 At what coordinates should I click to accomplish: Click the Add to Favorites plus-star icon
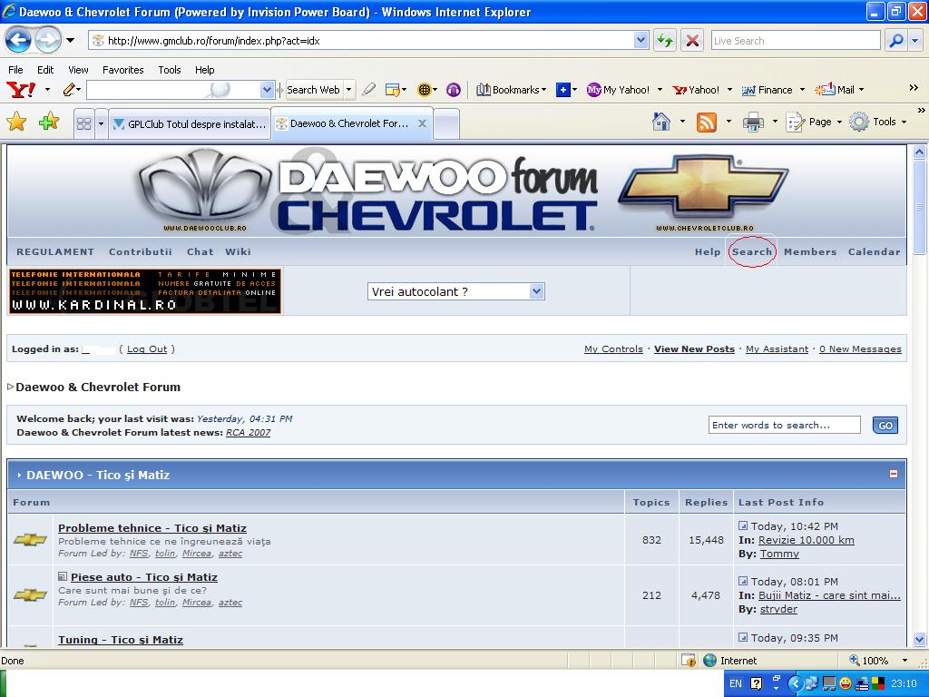coord(49,123)
